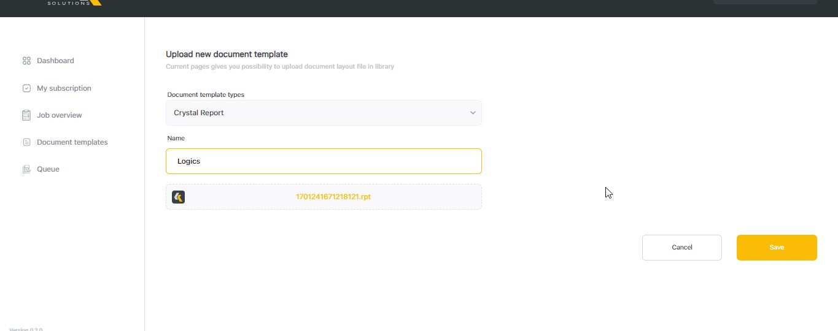The width and height of the screenshot is (838, 331).
Task: Select the Queue menu item
Action: tap(48, 169)
